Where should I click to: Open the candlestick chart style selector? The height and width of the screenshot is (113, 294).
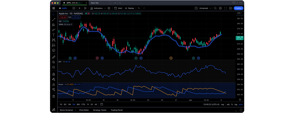point(85,8)
